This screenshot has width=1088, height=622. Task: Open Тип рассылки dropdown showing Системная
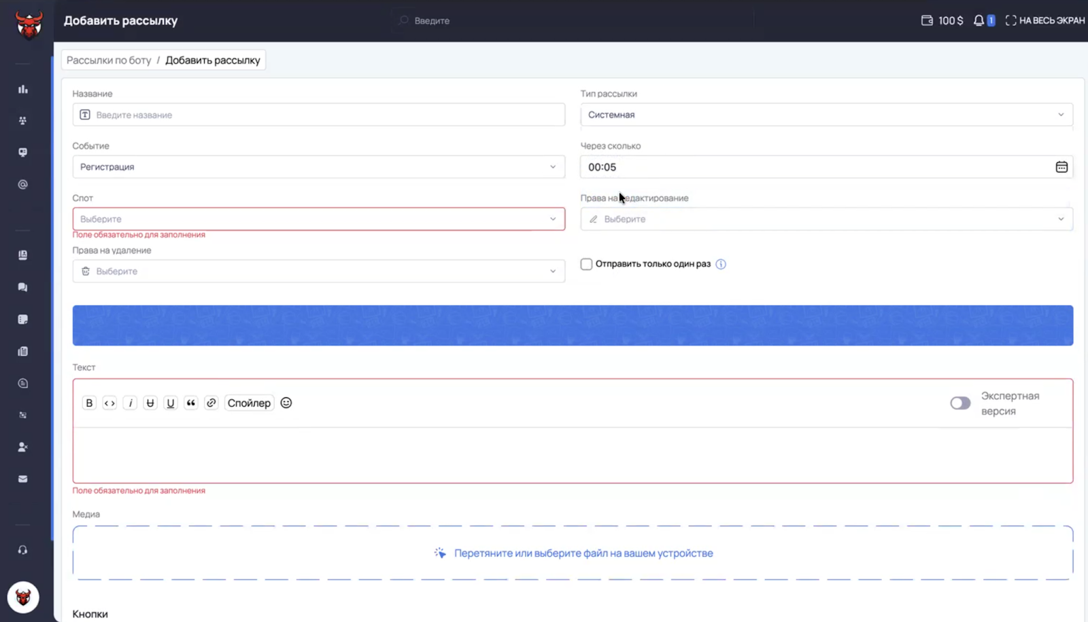[826, 115]
